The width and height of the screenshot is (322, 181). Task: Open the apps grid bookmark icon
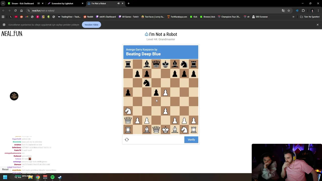(3, 17)
